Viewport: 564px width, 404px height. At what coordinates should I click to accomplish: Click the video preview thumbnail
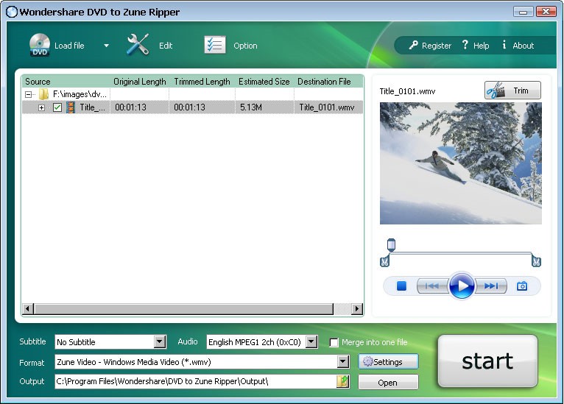461,163
